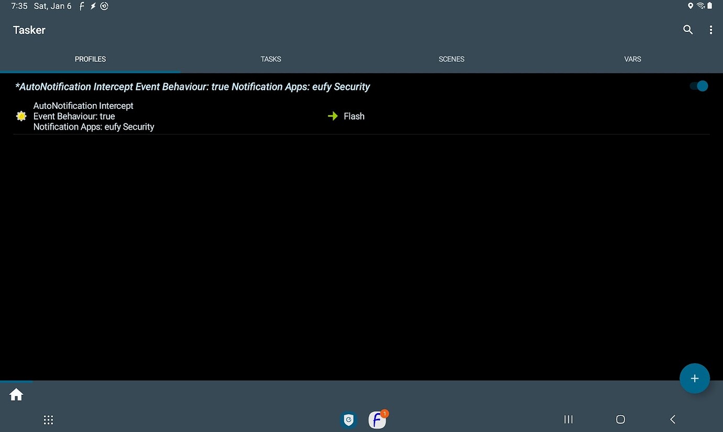The width and height of the screenshot is (723, 432).
Task: Open the Tasker overflow menu
Action: coord(711,30)
